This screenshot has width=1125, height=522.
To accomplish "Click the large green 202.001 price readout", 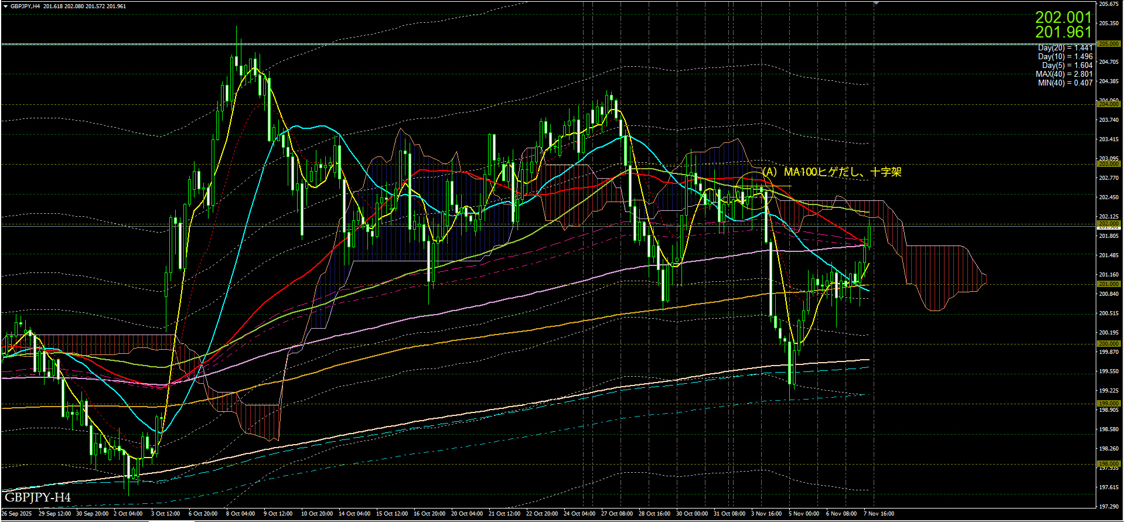I will (x=1063, y=18).
